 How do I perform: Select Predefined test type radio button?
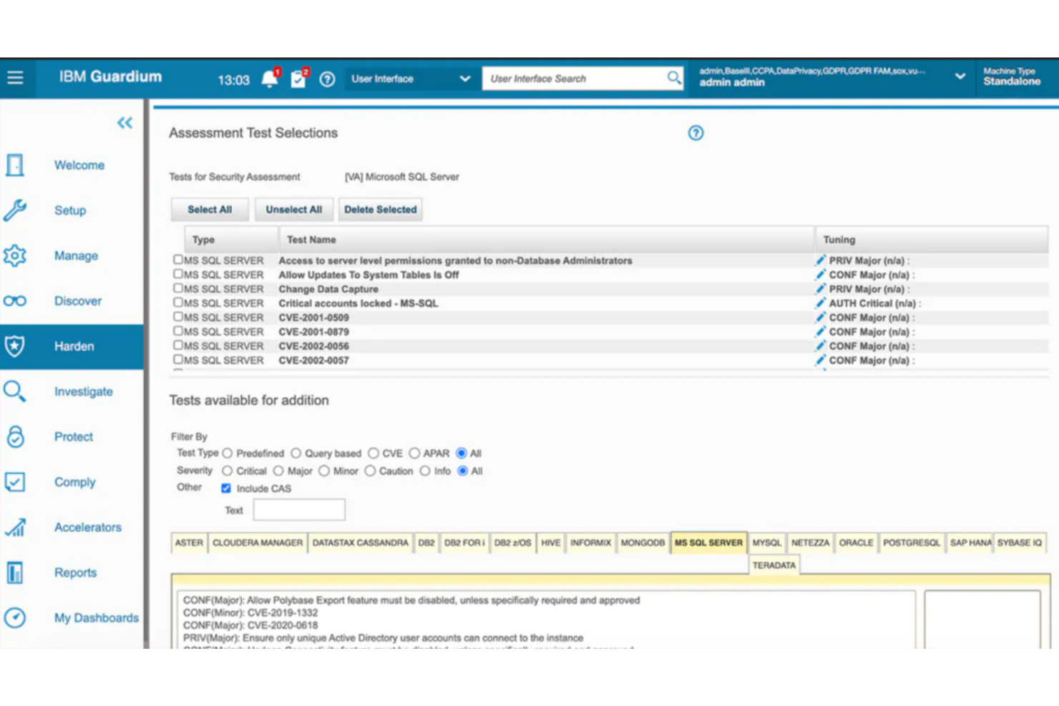228,453
